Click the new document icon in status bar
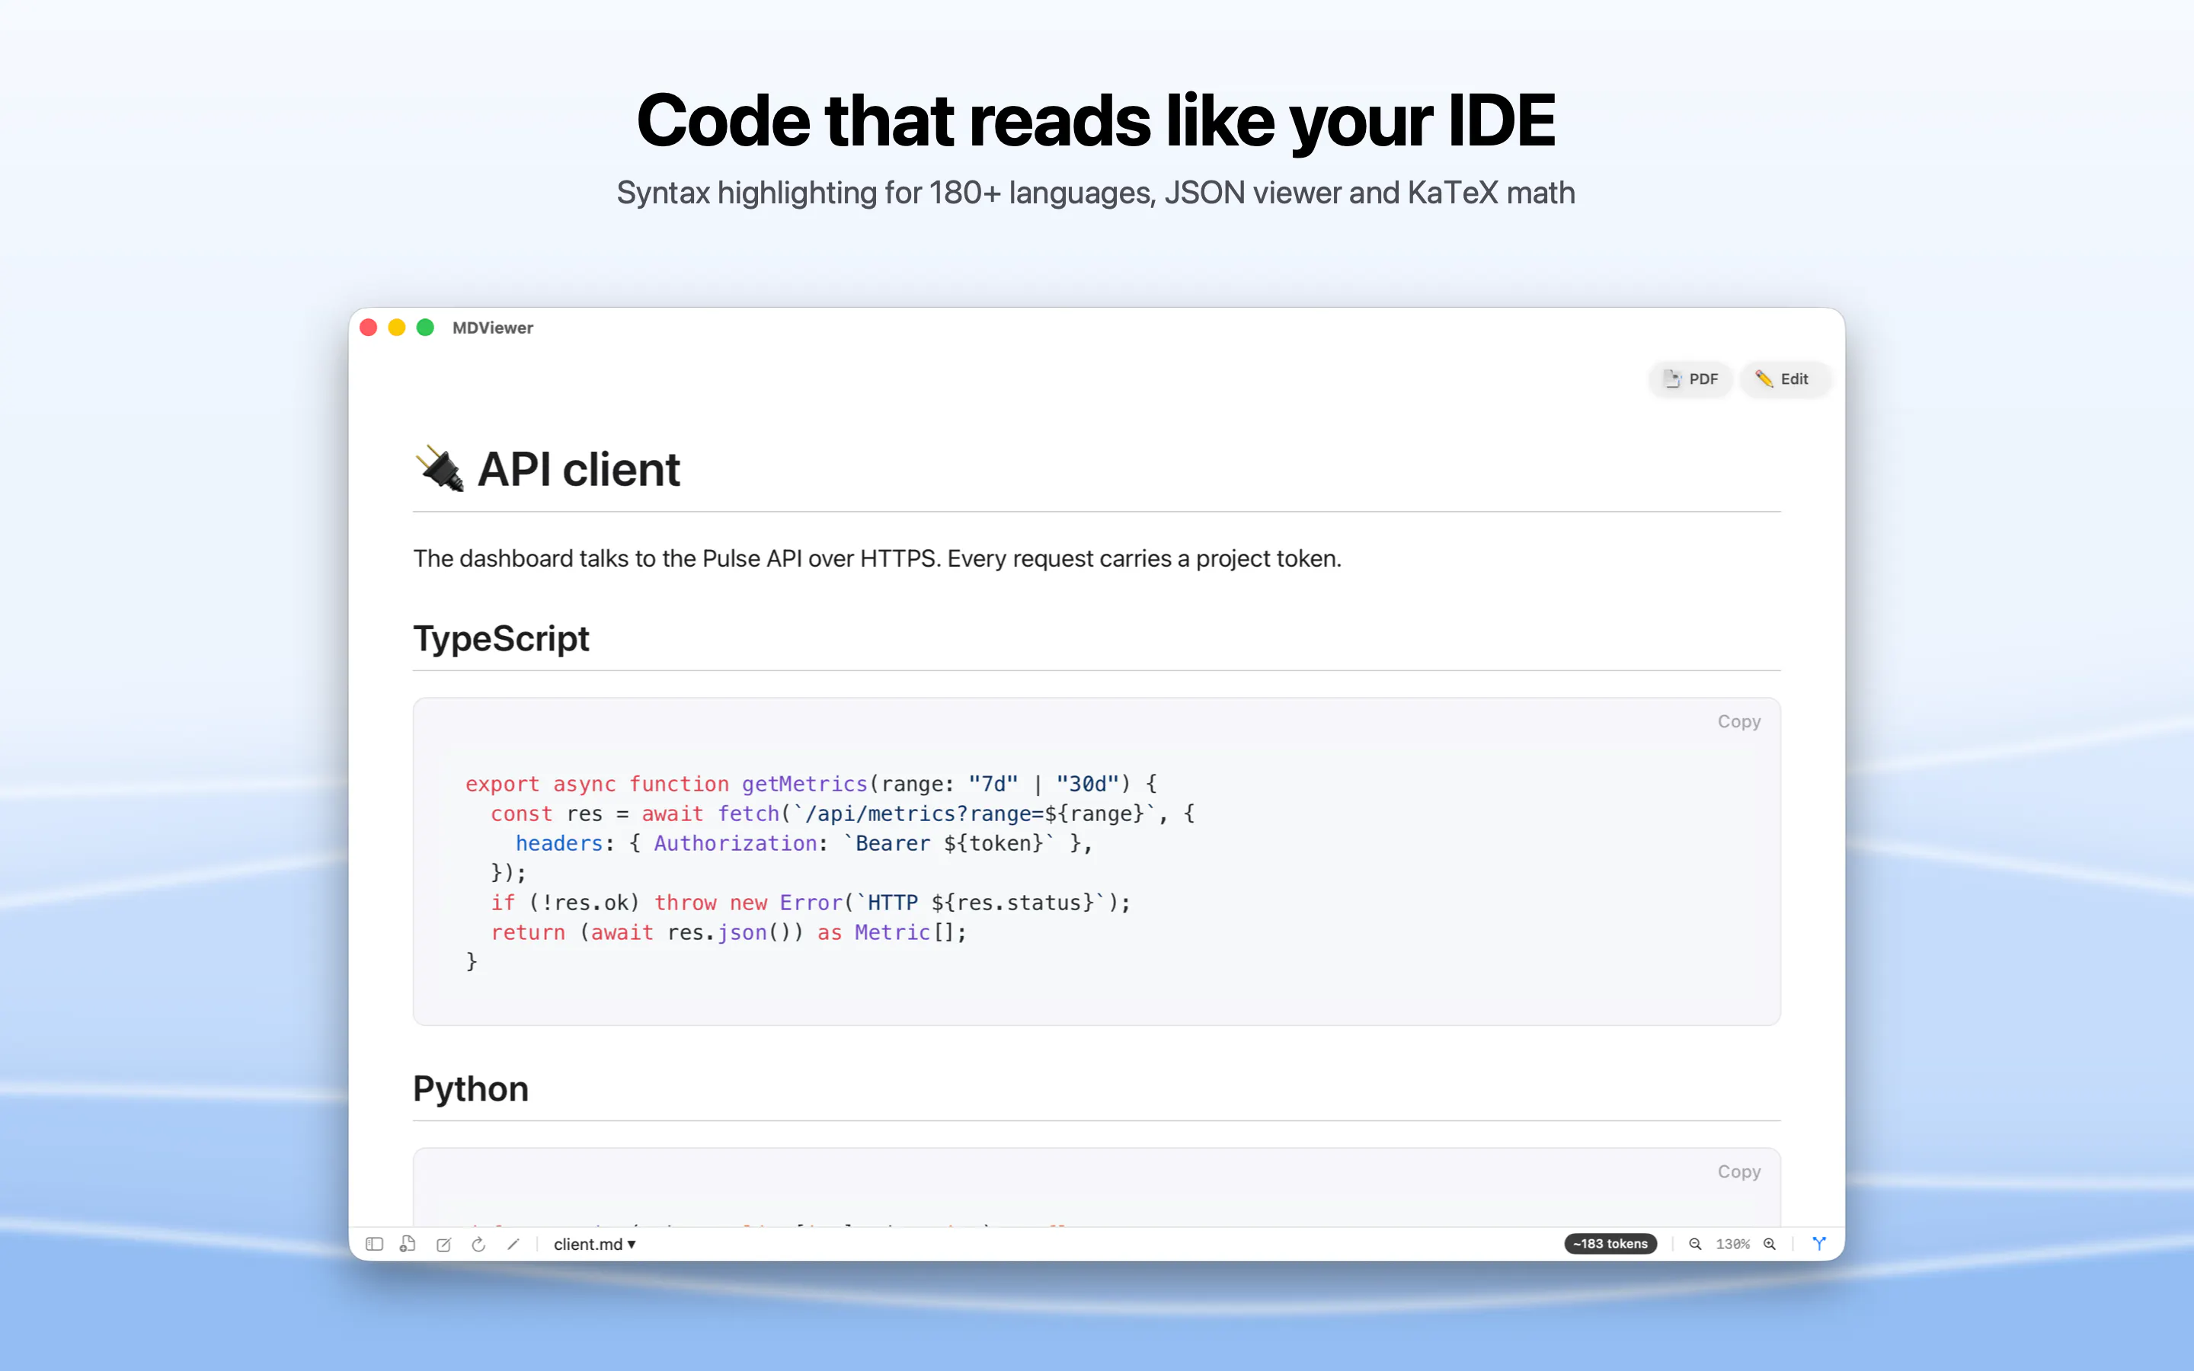Image resolution: width=2194 pixels, height=1371 pixels. coord(408,1244)
